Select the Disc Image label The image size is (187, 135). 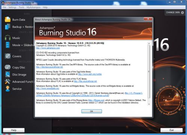pos(19,75)
